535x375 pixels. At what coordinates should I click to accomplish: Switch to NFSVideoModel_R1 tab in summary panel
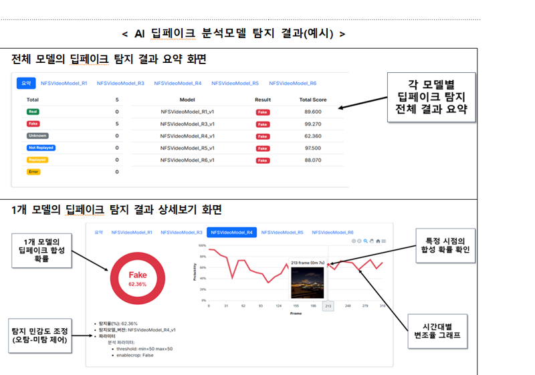64,84
